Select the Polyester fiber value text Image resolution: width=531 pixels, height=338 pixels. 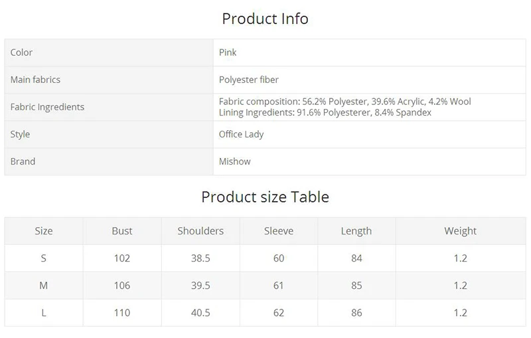point(249,80)
